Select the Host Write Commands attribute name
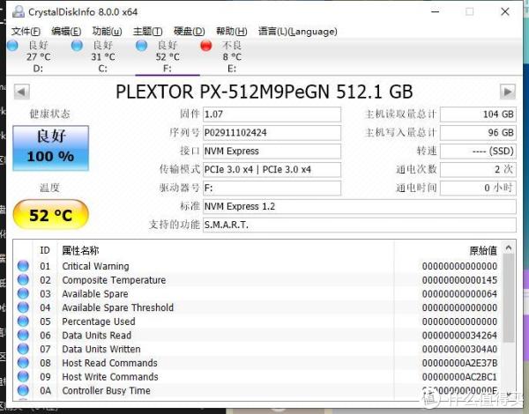529x414 pixels. [110, 377]
